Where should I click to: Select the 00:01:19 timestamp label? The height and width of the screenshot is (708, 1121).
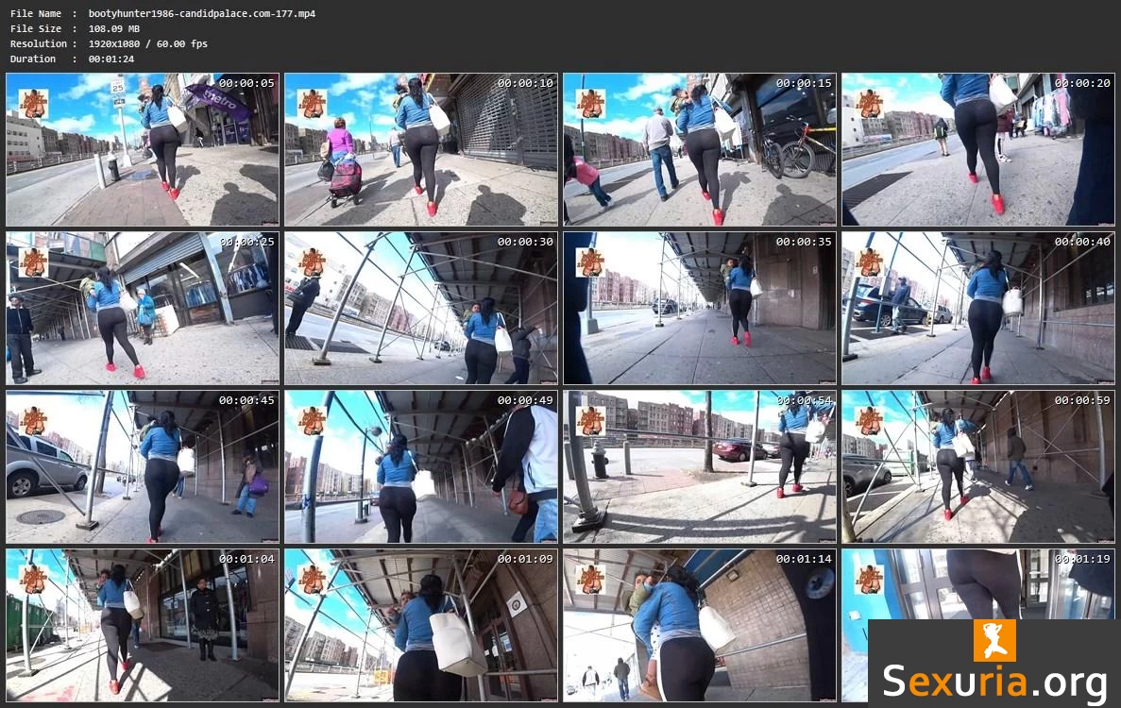1084,559
